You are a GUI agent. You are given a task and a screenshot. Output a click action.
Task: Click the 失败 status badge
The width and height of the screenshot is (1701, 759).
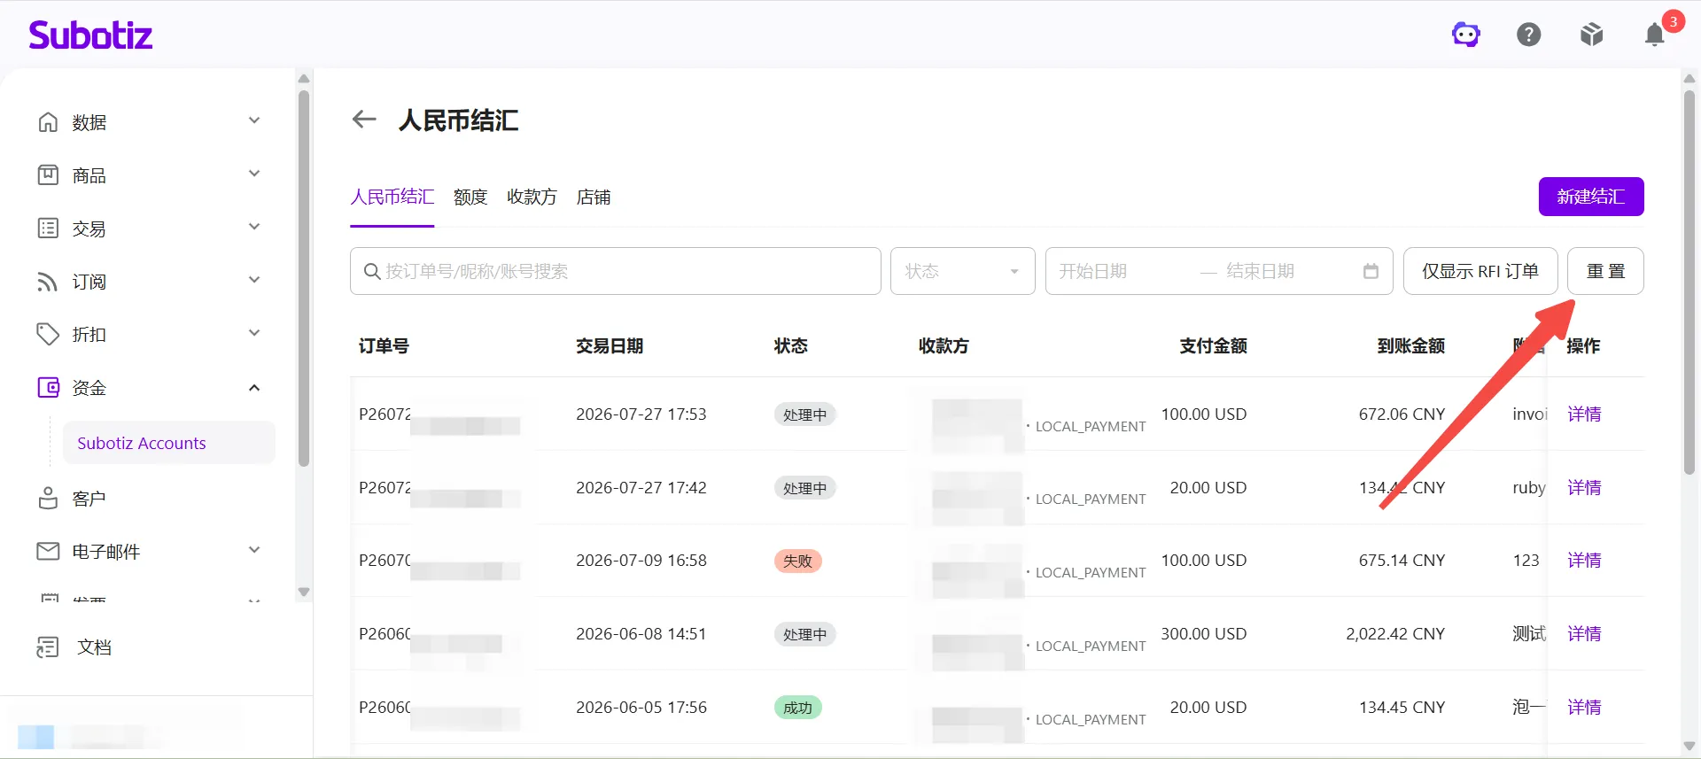pos(798,561)
